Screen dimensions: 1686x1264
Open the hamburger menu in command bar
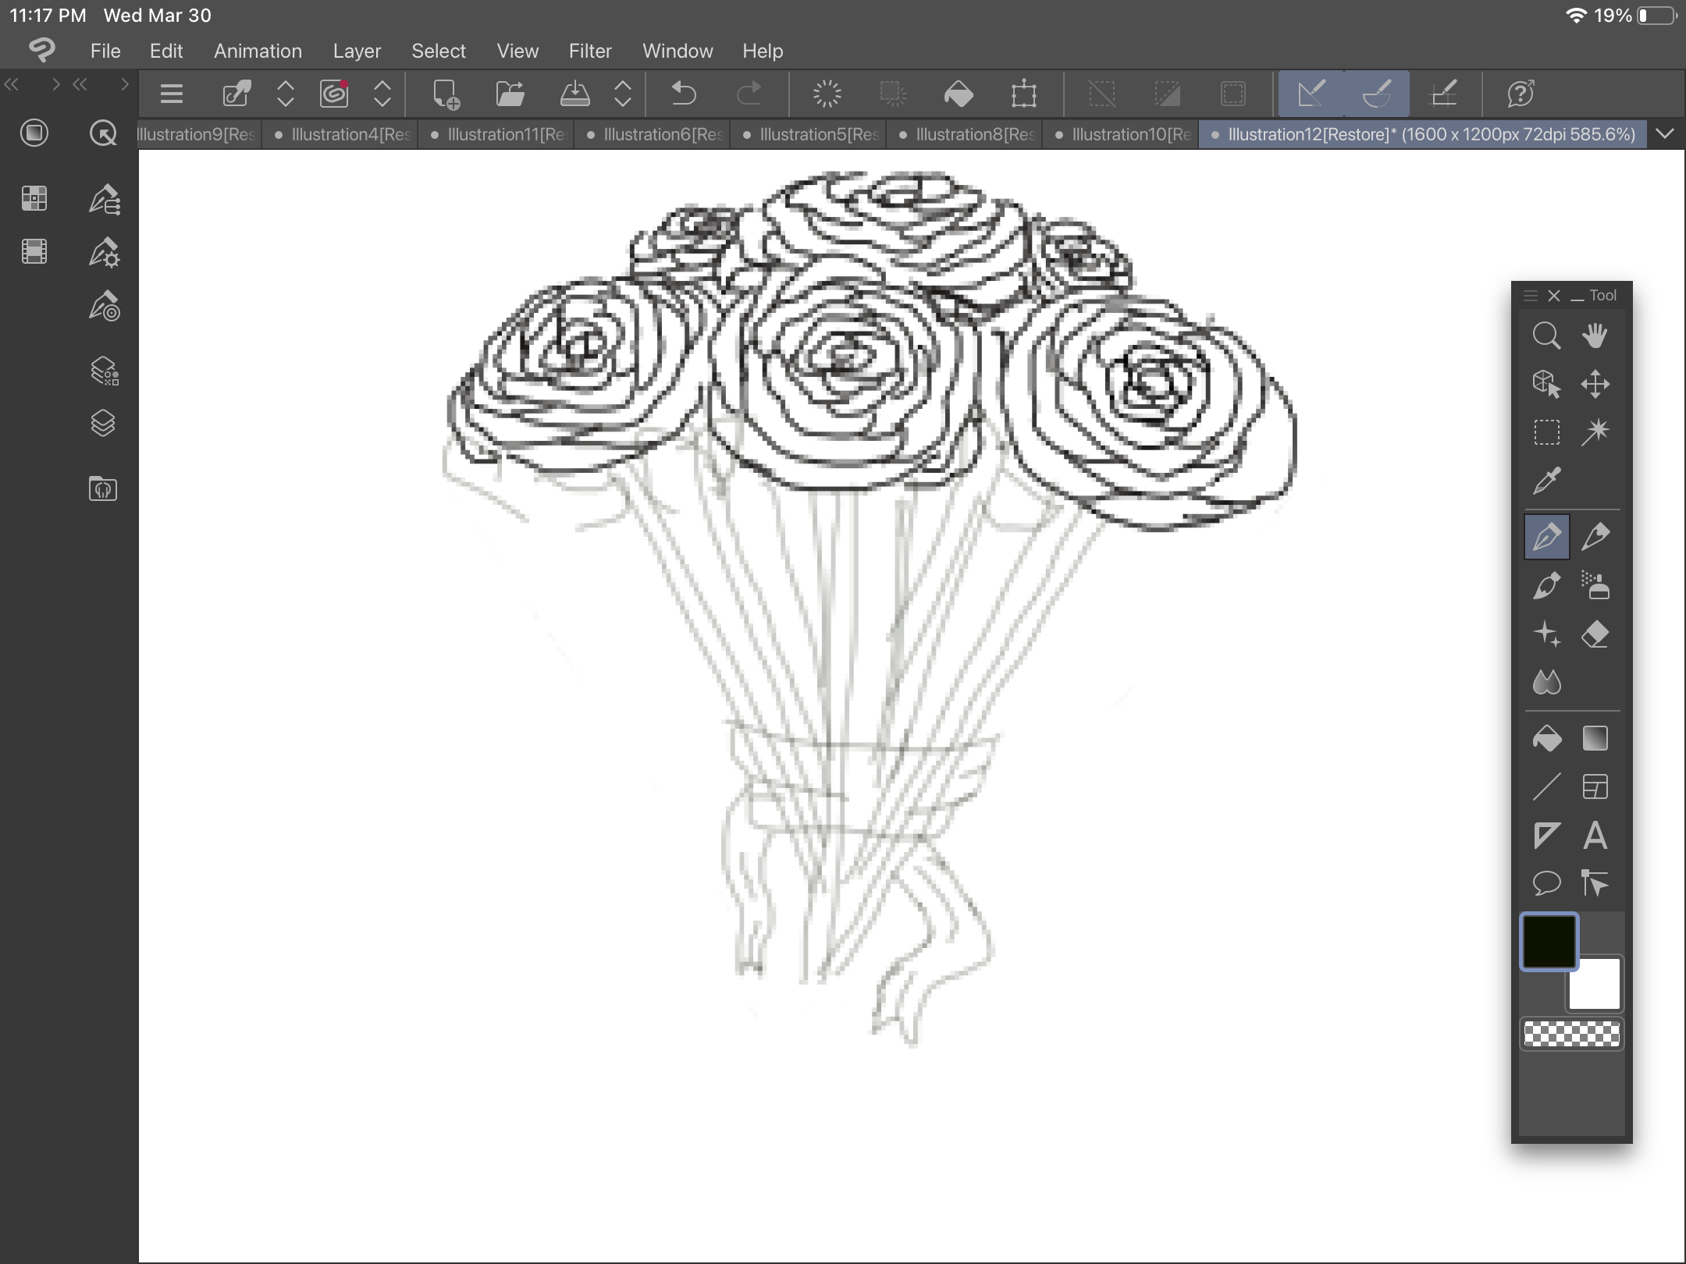coord(171,94)
